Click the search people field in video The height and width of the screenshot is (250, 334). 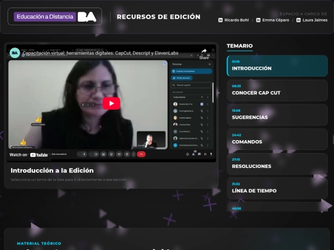[191, 85]
